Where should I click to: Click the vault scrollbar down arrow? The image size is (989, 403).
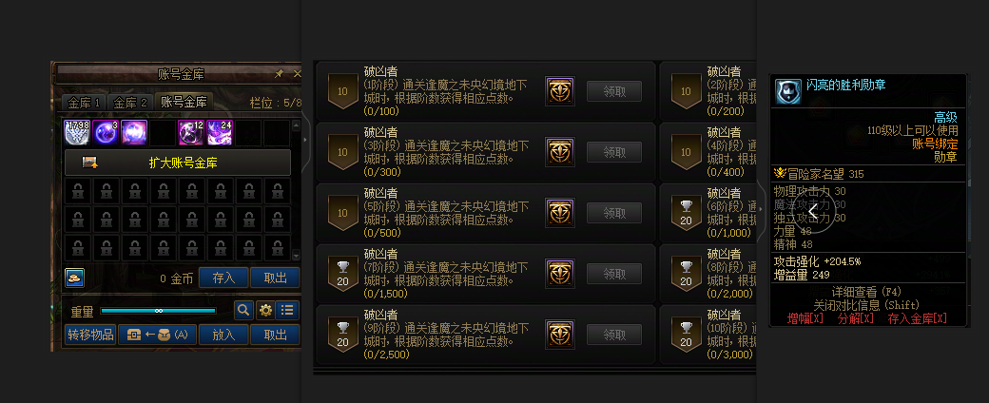(x=297, y=256)
